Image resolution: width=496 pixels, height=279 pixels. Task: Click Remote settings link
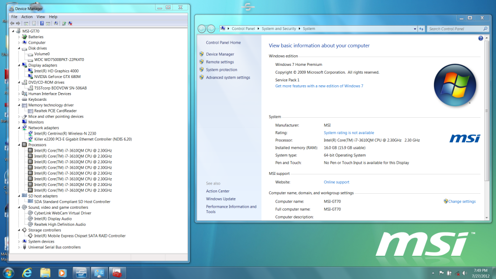220,62
